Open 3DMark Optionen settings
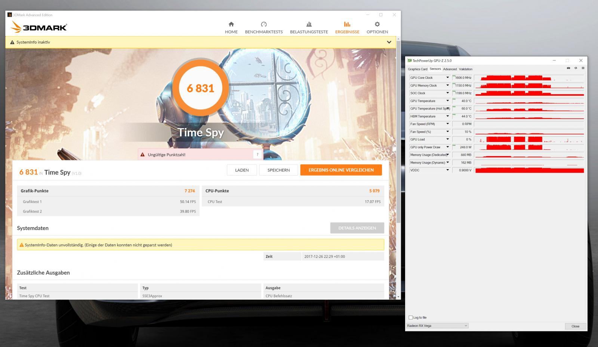 click(377, 28)
